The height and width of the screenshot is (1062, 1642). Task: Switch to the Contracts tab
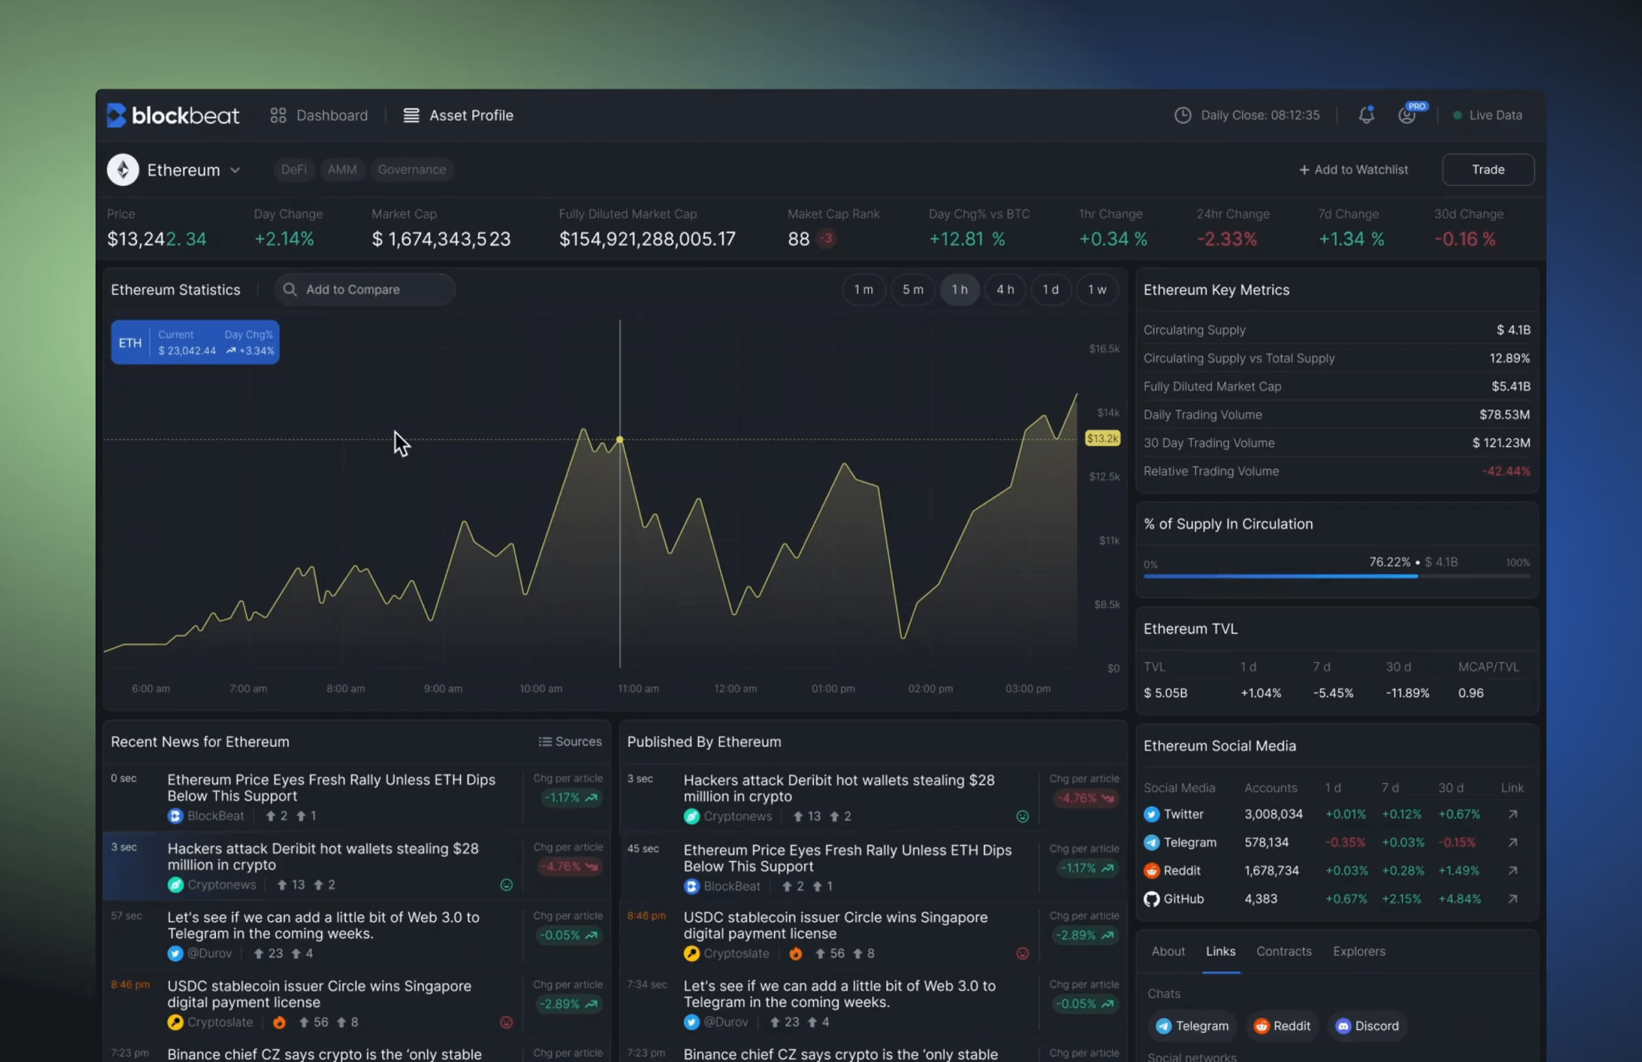coord(1283,952)
